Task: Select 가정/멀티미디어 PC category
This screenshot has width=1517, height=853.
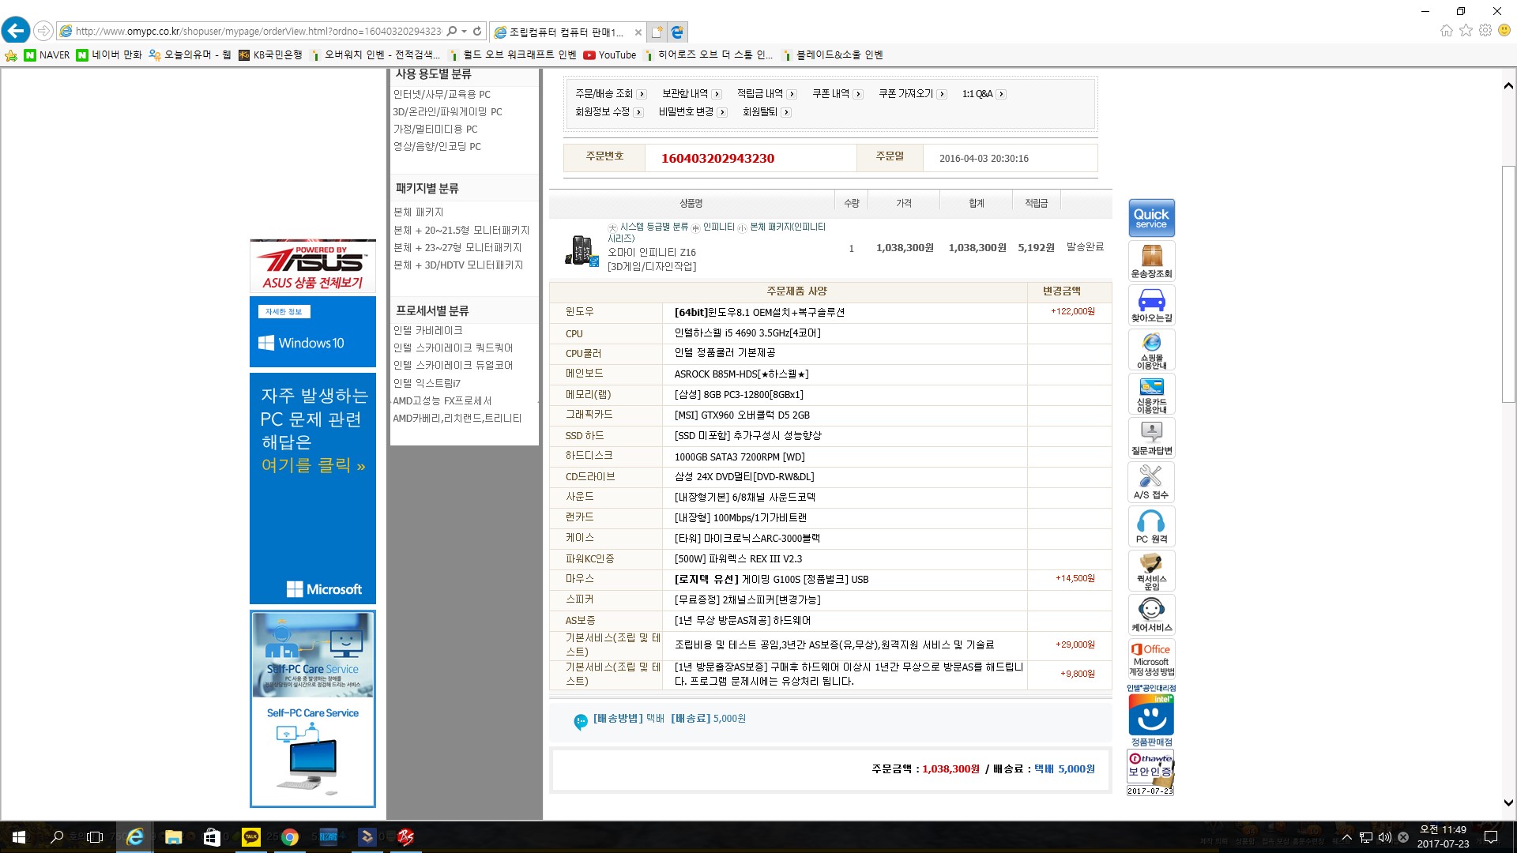Action: 435,130
